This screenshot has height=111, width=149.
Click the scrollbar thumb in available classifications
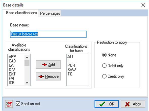[27, 63]
